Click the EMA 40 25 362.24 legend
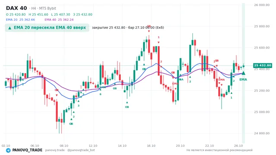 coord(59,19)
